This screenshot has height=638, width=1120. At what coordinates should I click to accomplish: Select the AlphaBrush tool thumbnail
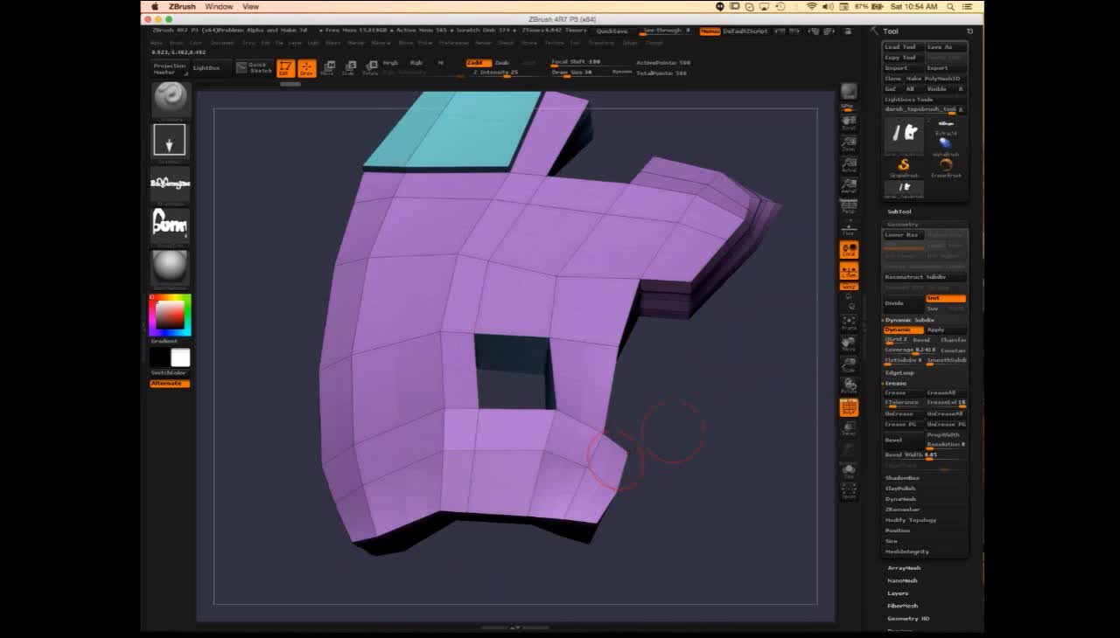click(x=946, y=144)
